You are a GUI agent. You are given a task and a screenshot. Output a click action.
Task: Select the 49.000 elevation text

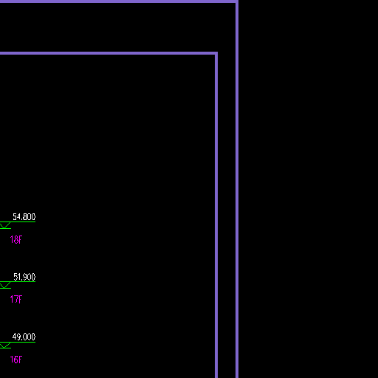(24, 337)
